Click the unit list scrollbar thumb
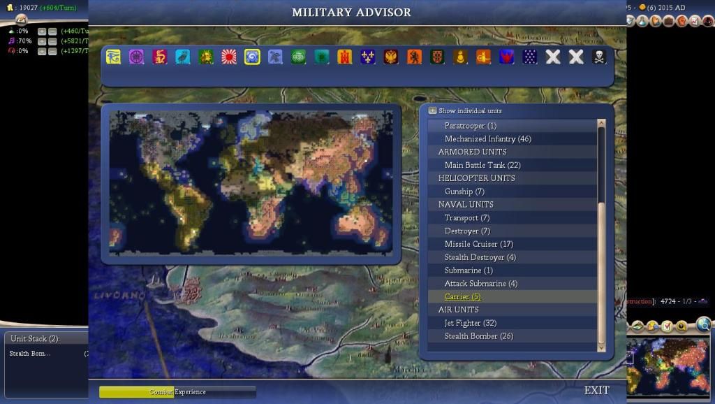 601,273
